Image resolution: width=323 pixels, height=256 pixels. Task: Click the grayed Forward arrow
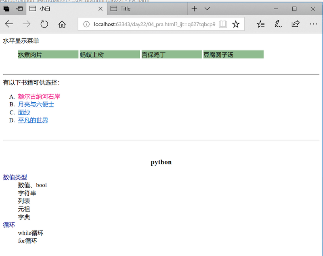coord(27,24)
